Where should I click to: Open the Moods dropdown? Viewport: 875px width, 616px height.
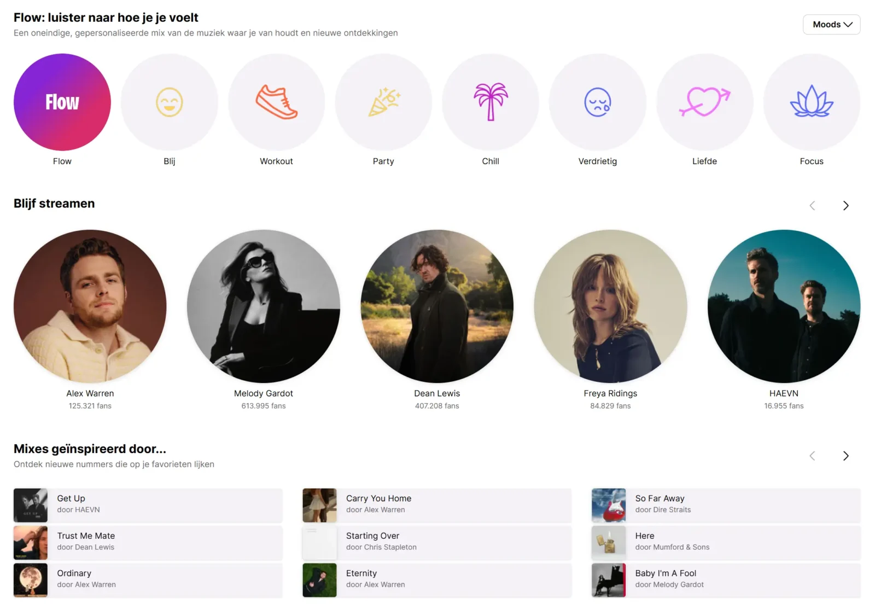pos(831,24)
